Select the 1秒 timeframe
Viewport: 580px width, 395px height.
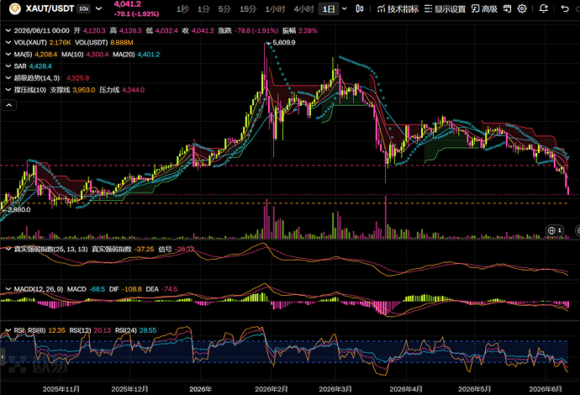(x=182, y=9)
